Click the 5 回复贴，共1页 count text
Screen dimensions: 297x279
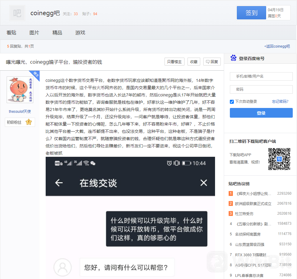point(21,46)
